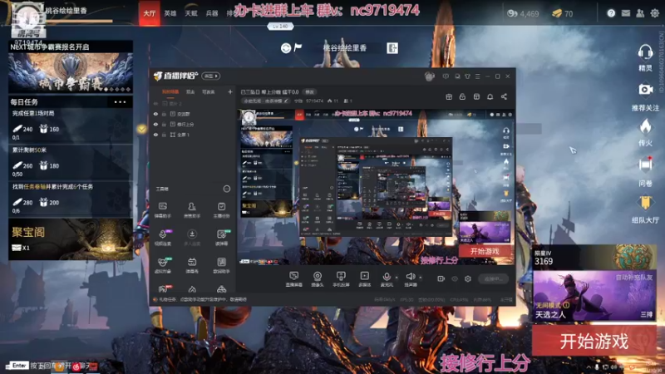665x374 pixels.
Task: Open the game mail envelope icon
Action: coord(626,13)
